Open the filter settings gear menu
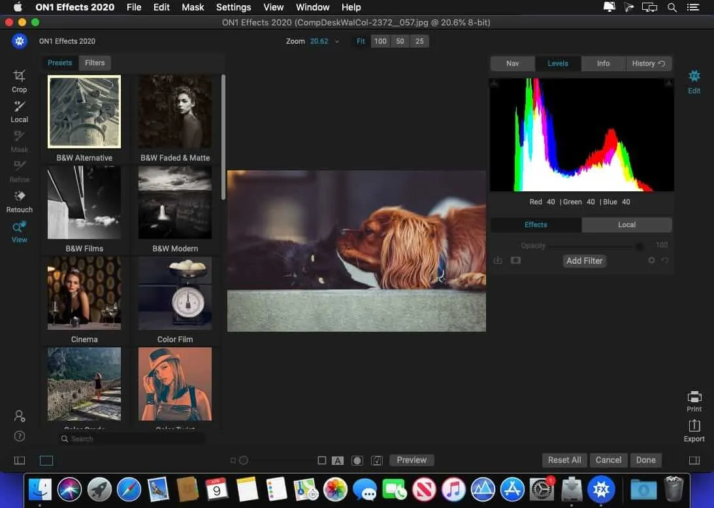Screen dimensions: 714x508 click(x=651, y=261)
